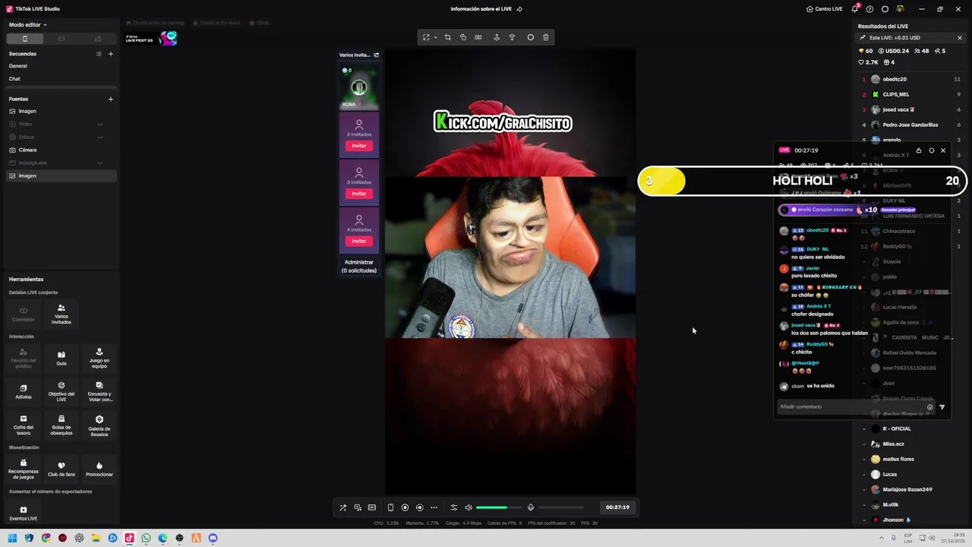Select the portrait layout toggle under Modo editor
972x547 pixels.
(x=25, y=39)
